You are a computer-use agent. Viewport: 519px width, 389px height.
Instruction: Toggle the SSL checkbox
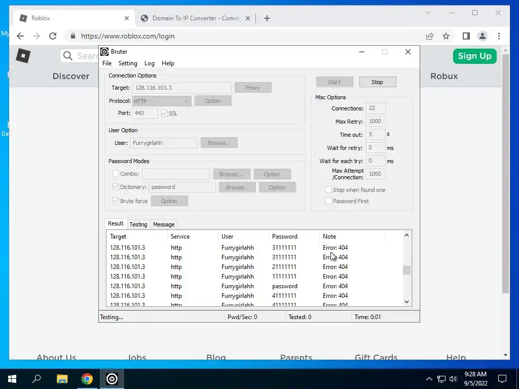pyautogui.click(x=164, y=113)
